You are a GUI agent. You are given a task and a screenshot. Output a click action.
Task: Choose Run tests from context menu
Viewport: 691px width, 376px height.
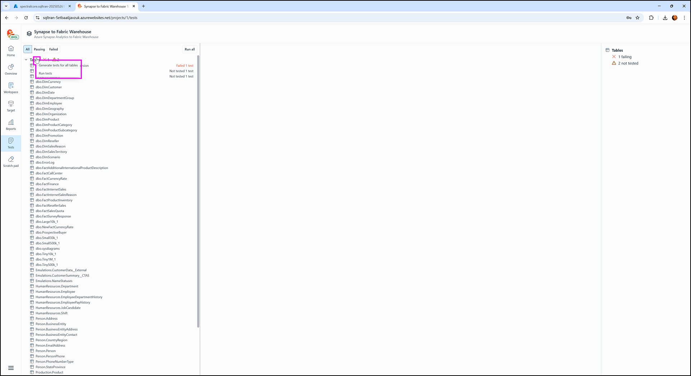46,73
